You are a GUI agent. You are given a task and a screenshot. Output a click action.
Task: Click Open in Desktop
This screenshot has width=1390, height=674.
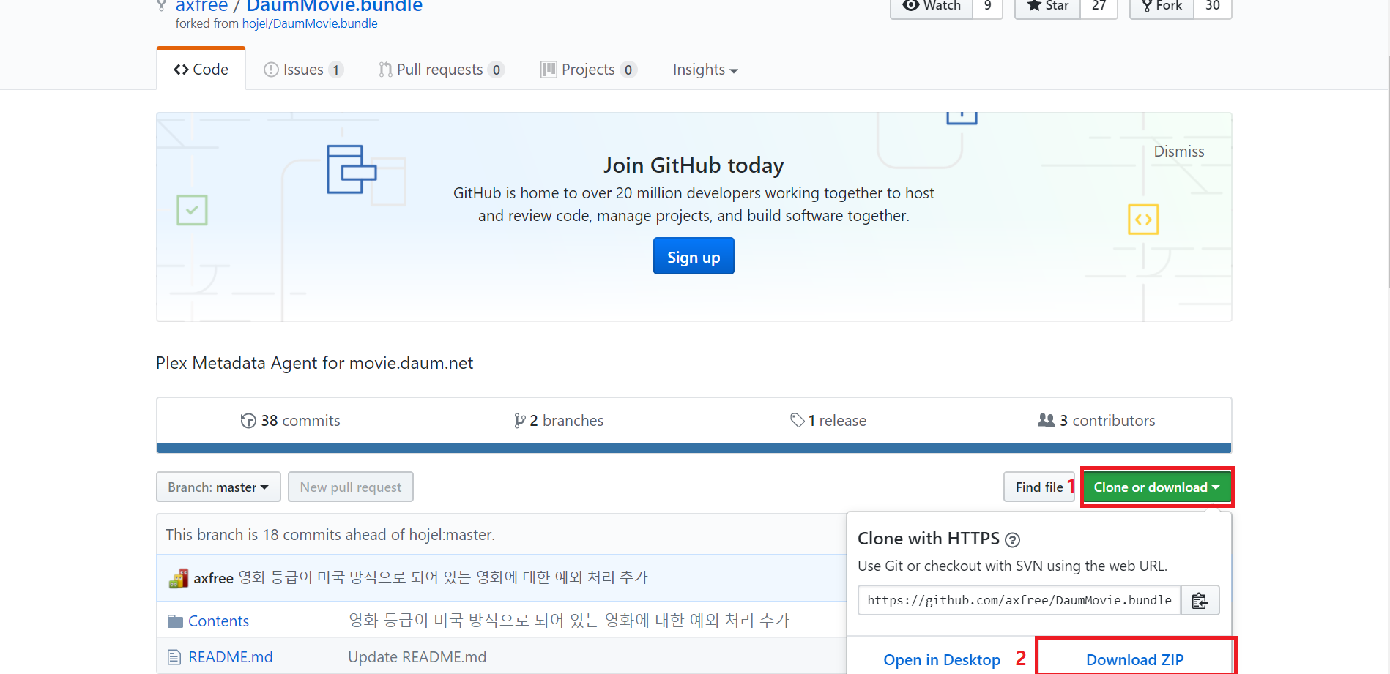coord(942,660)
